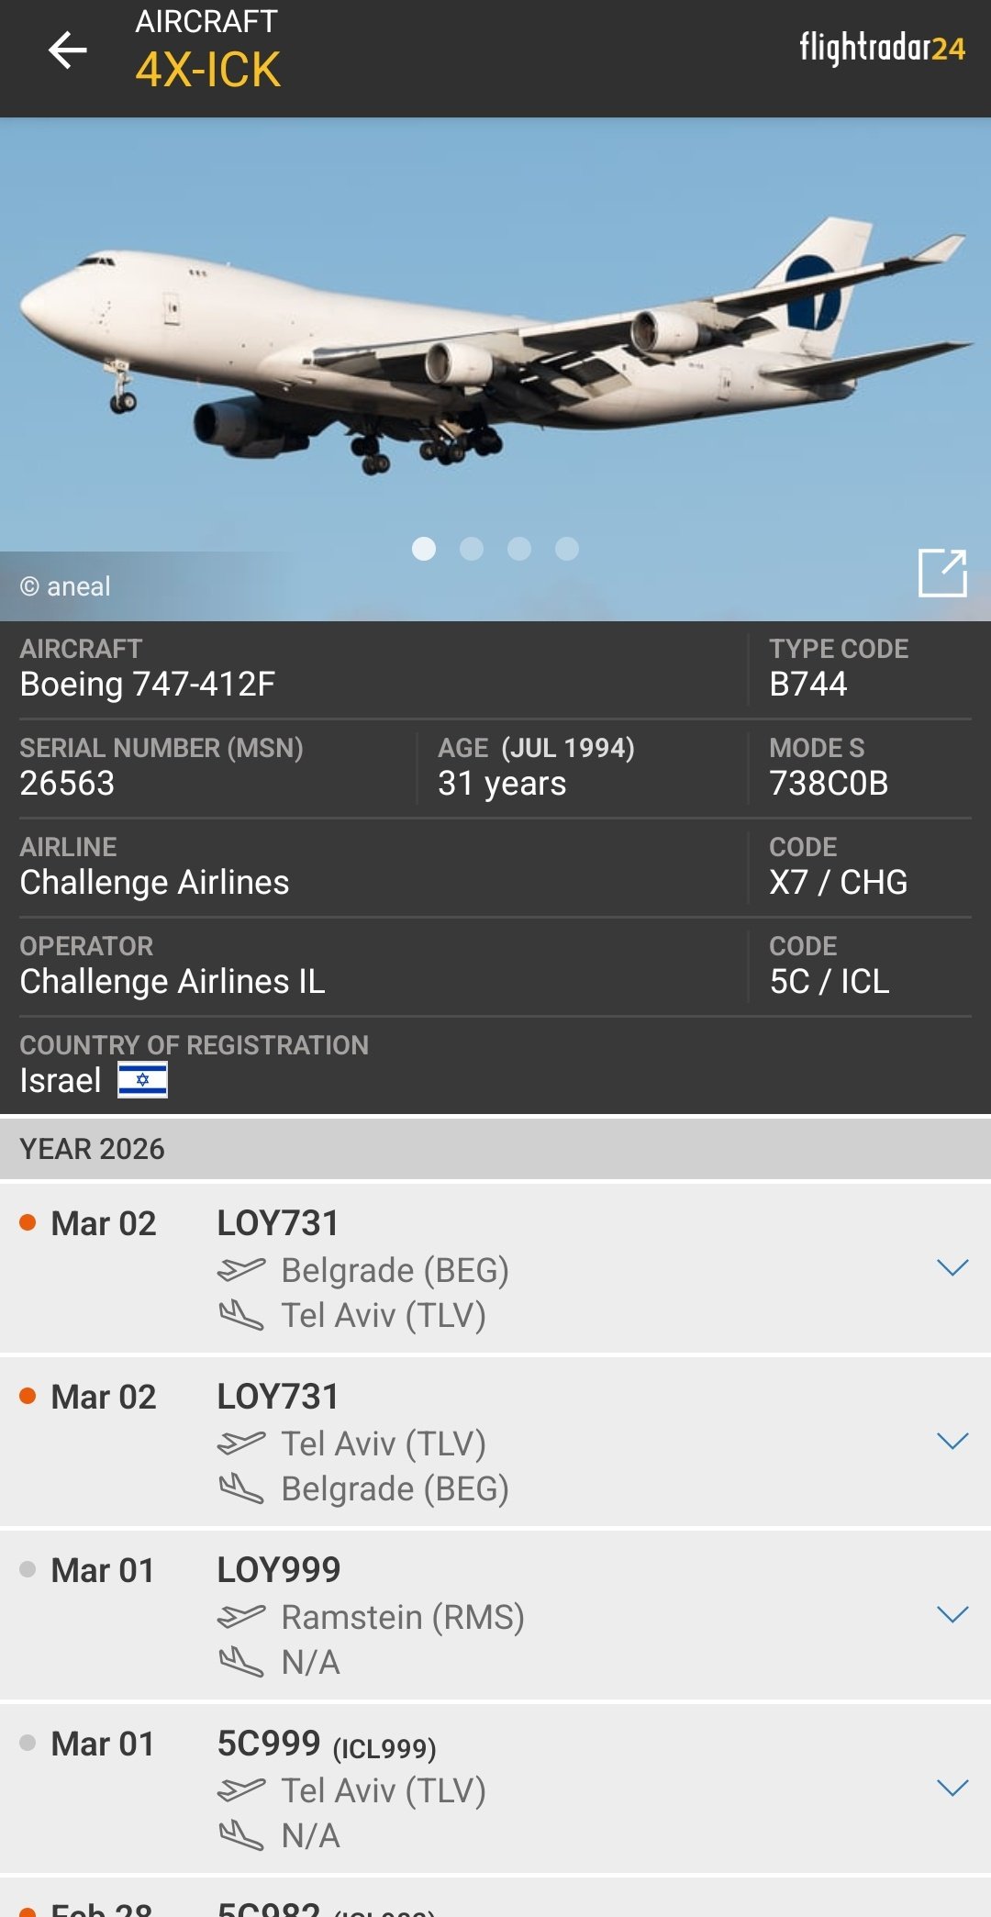This screenshot has height=1917, width=991.
Task: Tap the 4X-ICK registration title
Action: point(208,70)
